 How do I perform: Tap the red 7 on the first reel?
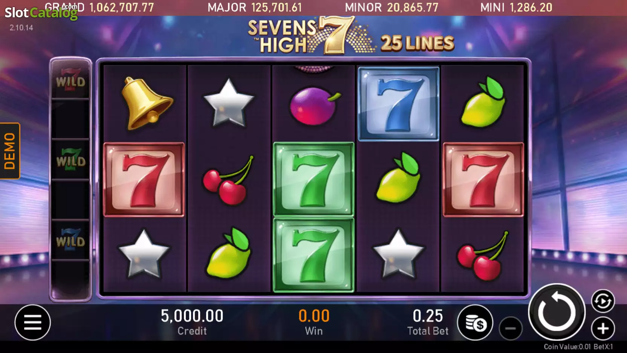pos(144,179)
